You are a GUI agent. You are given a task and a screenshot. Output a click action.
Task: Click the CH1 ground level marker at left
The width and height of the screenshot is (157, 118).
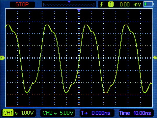pos(2,58)
